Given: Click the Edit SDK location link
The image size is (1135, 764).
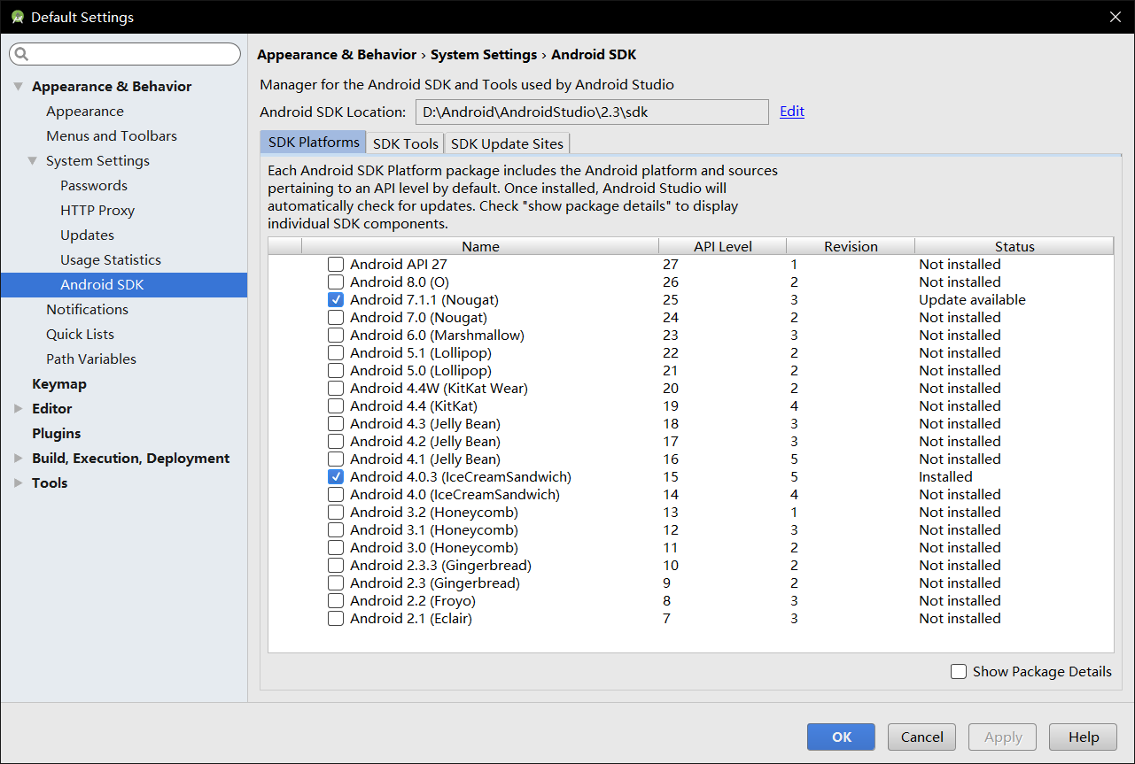Looking at the screenshot, I should coord(792,112).
